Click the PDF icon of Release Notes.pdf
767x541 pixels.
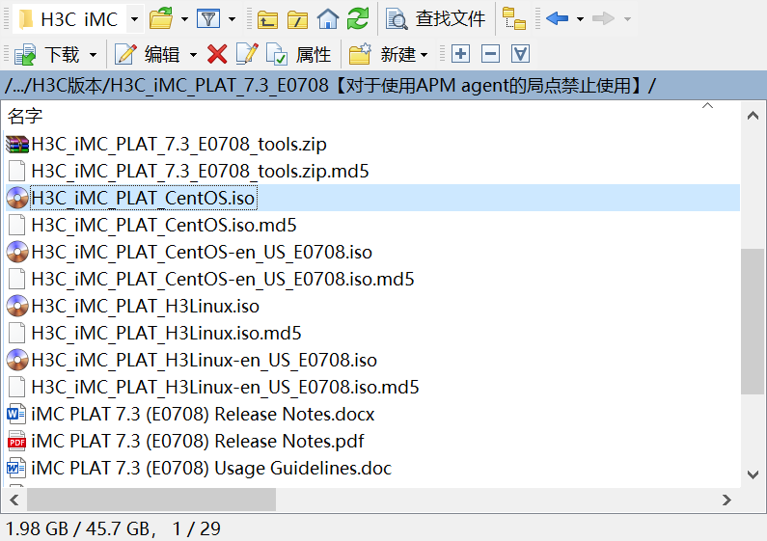tap(16, 442)
